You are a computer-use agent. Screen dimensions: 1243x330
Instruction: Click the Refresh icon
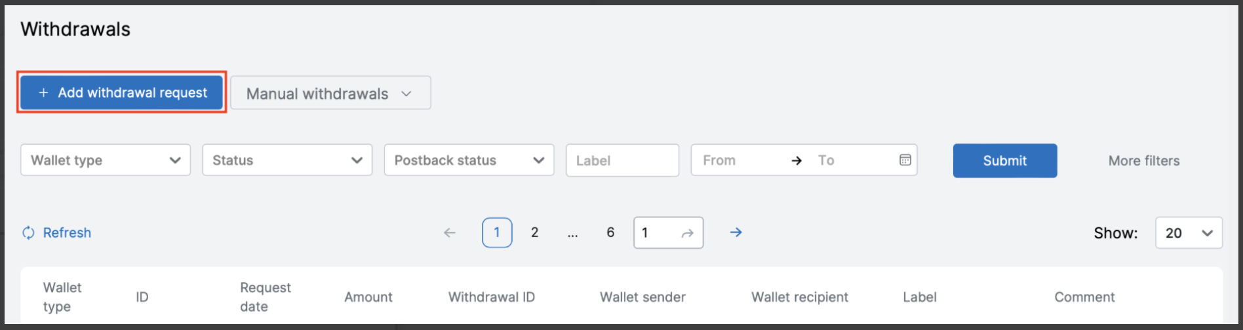click(x=28, y=232)
